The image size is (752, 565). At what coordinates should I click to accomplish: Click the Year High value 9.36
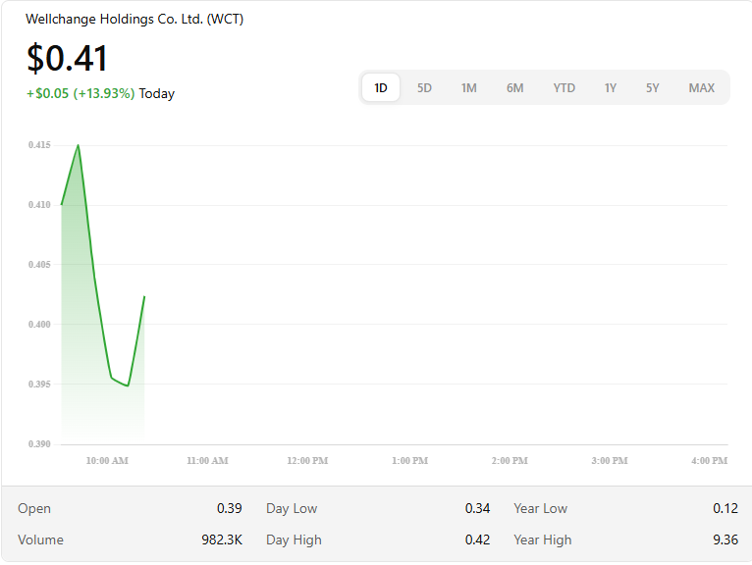(x=725, y=540)
